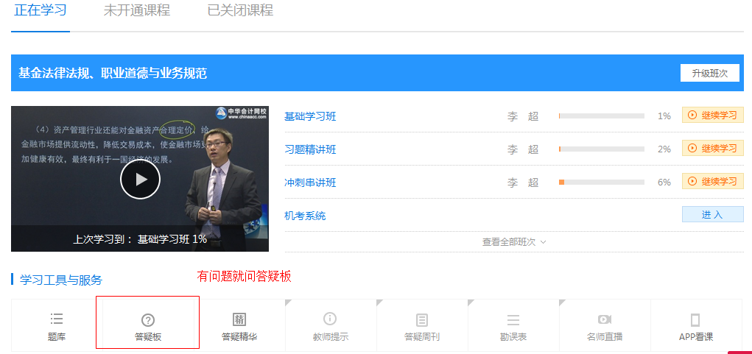Viewport: 752px width, 354px height.
Task: Enter the 机考系统 via 进入 button
Action: coord(713,215)
